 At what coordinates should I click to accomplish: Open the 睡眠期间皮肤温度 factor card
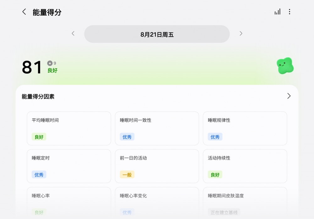click(245, 203)
